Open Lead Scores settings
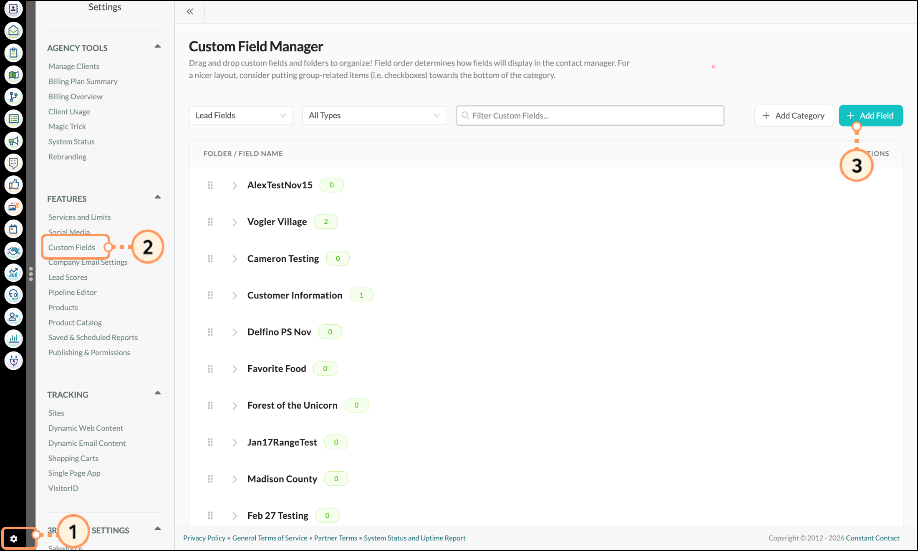Image resolution: width=918 pixels, height=551 pixels. click(x=68, y=277)
